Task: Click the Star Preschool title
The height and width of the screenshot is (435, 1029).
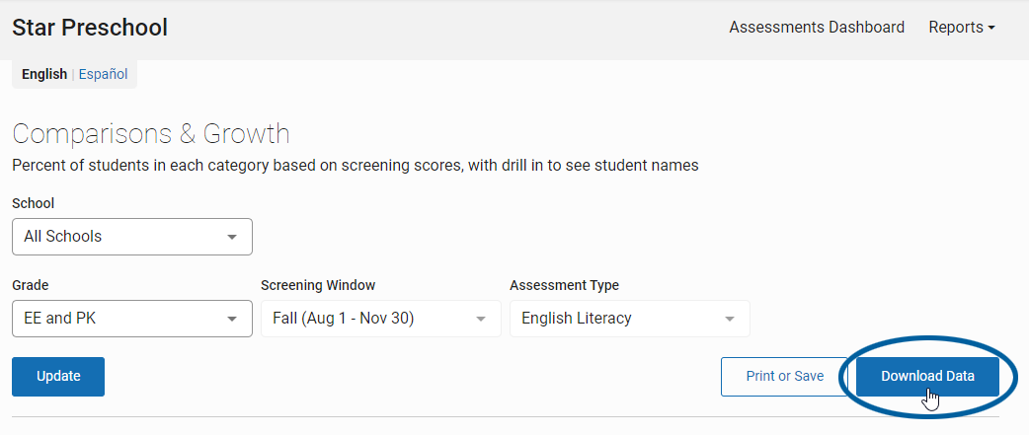Action: click(90, 28)
